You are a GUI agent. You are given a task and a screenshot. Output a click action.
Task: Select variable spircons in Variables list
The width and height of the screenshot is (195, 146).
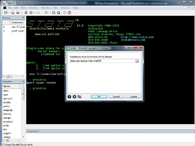point(8,99)
